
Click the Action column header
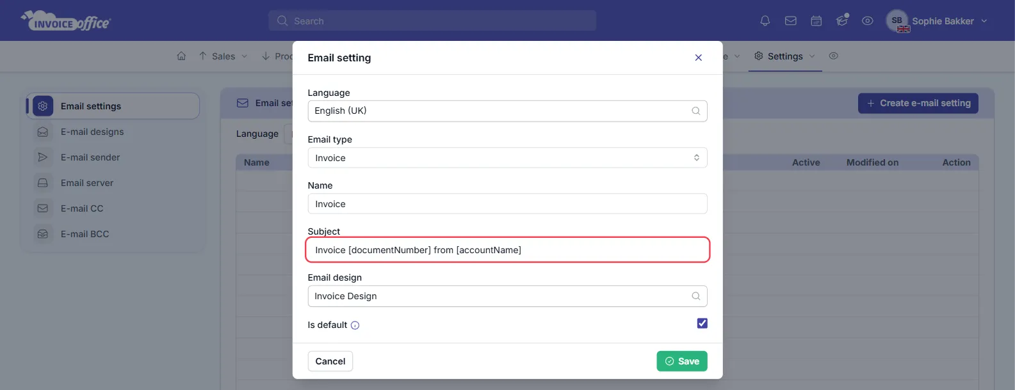(956, 162)
